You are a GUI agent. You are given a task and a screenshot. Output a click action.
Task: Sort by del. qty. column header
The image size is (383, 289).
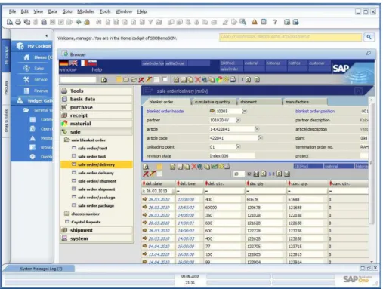(224, 183)
